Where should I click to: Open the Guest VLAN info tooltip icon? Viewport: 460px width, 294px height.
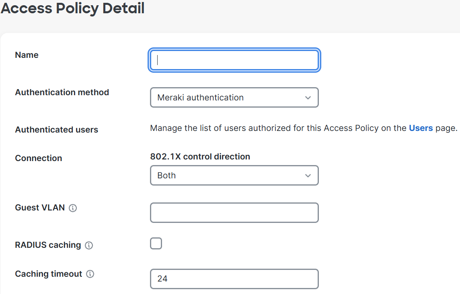tap(73, 208)
